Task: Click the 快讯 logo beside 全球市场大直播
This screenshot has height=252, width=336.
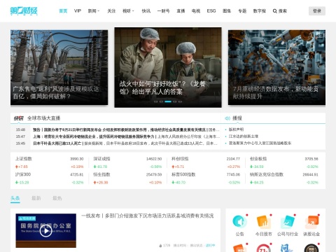Action: [19, 118]
